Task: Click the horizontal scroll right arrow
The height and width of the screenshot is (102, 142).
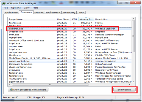Action: pos(129,85)
